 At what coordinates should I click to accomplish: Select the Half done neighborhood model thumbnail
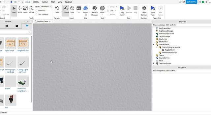[23, 81]
